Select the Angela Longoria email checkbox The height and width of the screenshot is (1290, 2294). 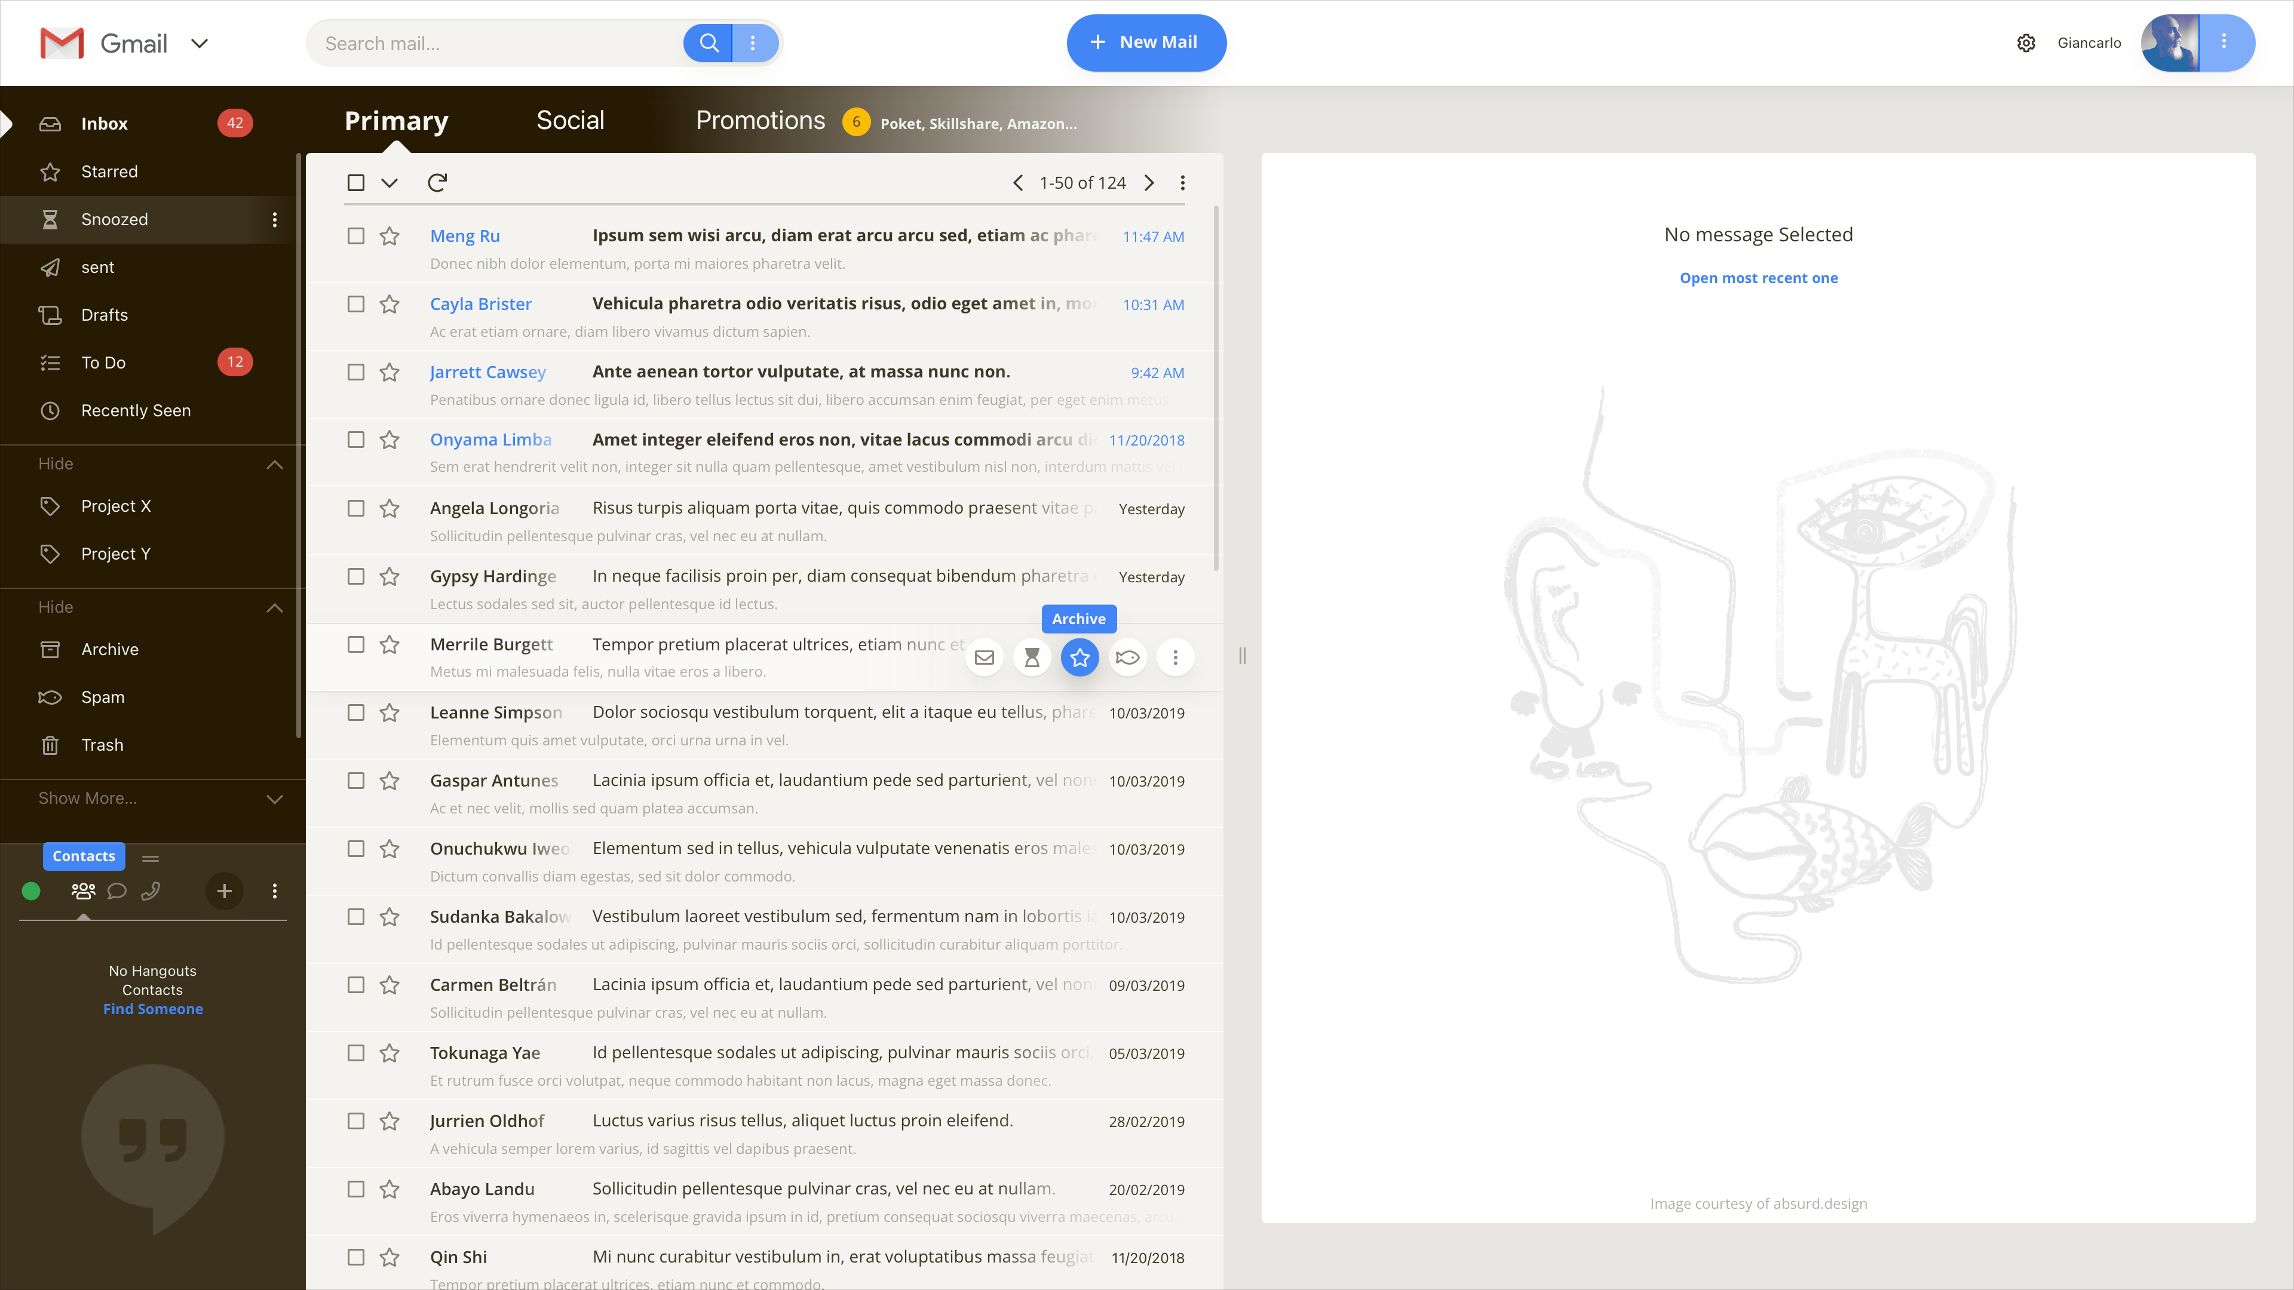(355, 508)
